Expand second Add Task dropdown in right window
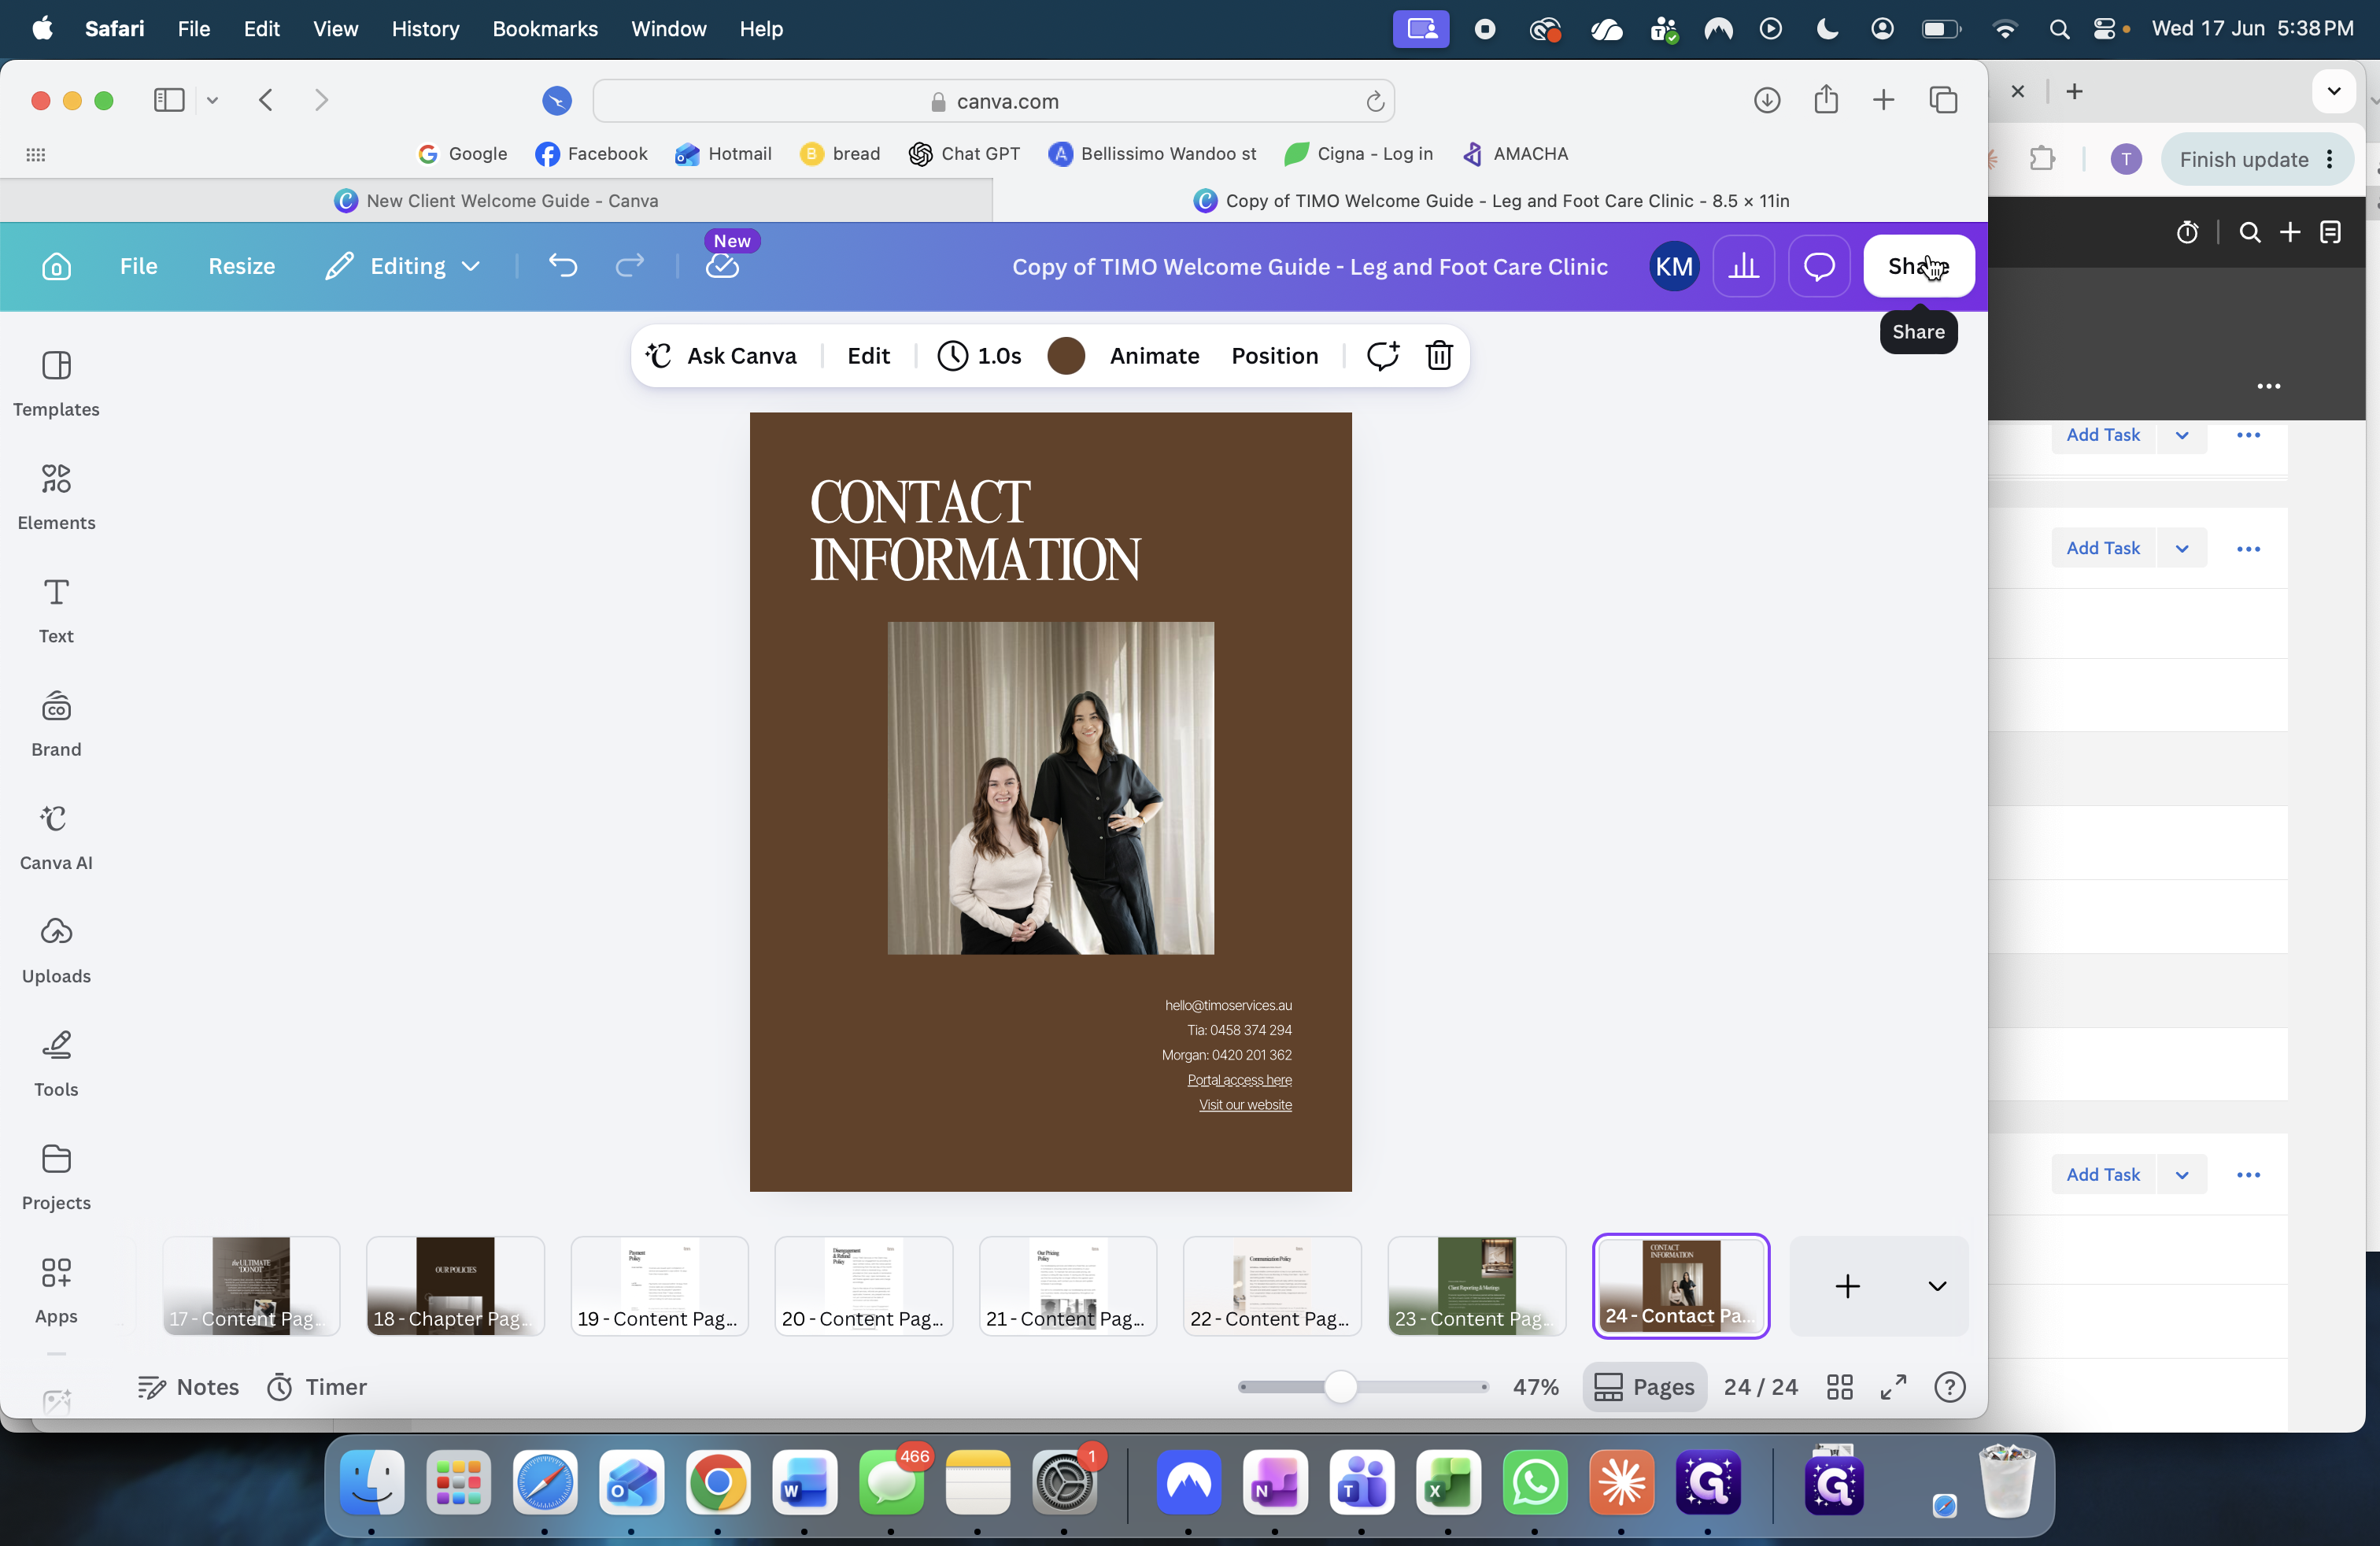The image size is (2380, 1546). pos(2182,548)
